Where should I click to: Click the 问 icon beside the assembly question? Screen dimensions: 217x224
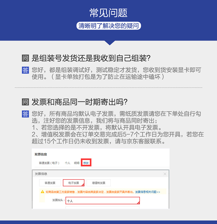click(25, 58)
